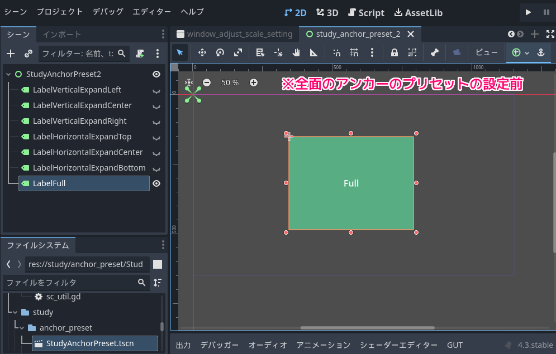Screen dimensions: 556x354
Task: Select the Ruler tool
Action: 314,54
